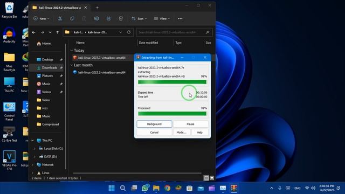Open the View dropdown
The width and height of the screenshot is (345, 194).
(x=162, y=19)
